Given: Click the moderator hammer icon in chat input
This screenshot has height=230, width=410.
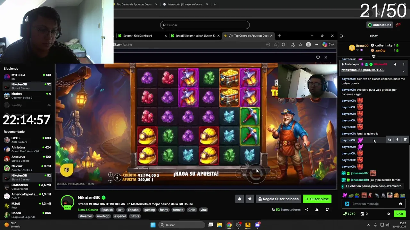Looking at the screenshot, I should tap(347, 204).
